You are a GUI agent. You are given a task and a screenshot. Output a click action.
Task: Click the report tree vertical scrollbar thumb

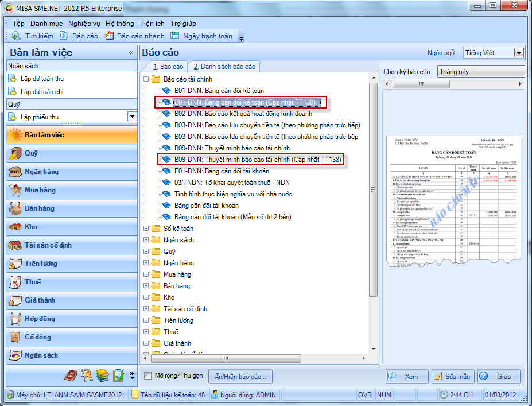(373, 190)
